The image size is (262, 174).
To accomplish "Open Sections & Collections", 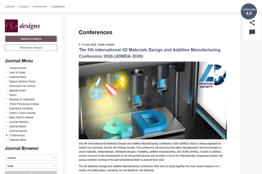I will (22, 99).
